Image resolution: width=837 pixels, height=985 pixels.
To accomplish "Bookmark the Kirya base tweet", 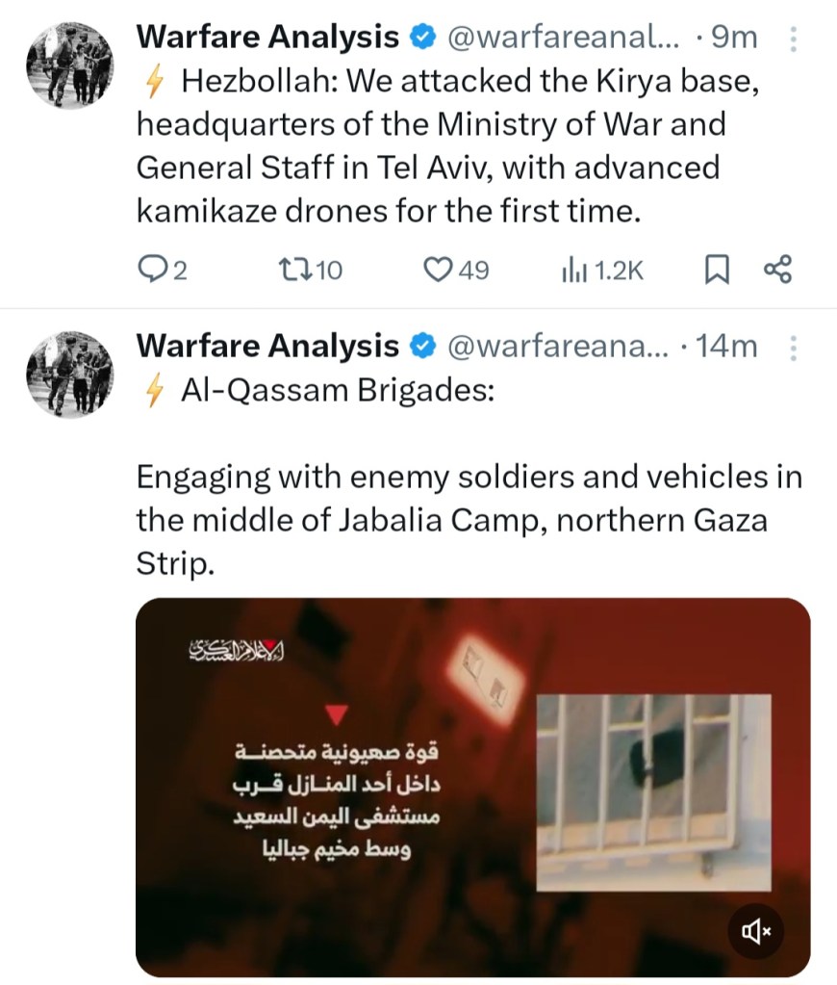I will click(x=716, y=272).
